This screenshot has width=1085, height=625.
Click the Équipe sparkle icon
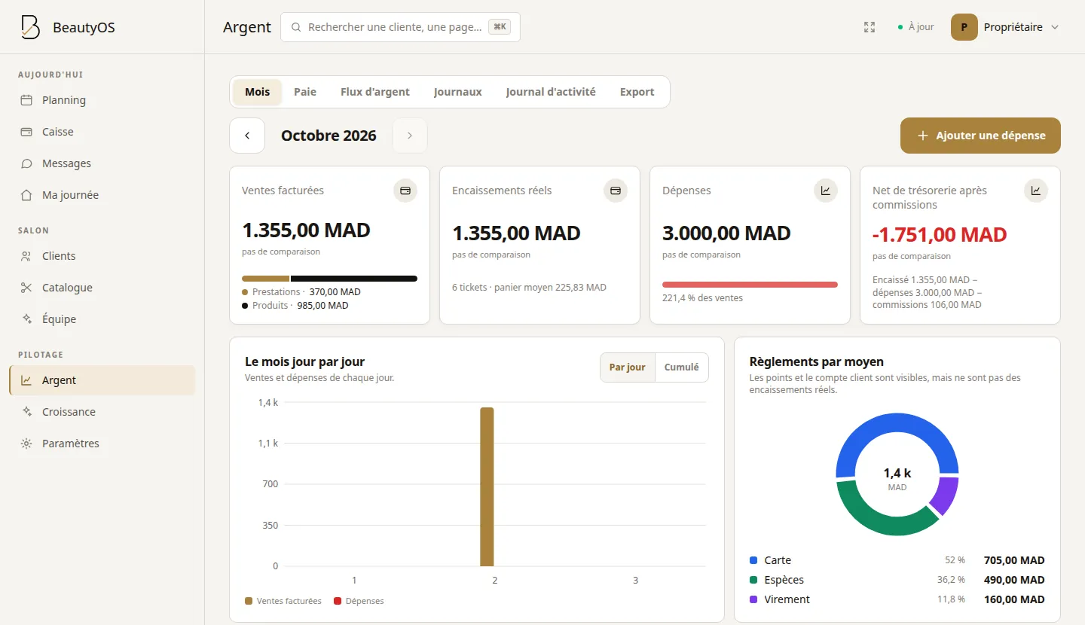tap(26, 319)
